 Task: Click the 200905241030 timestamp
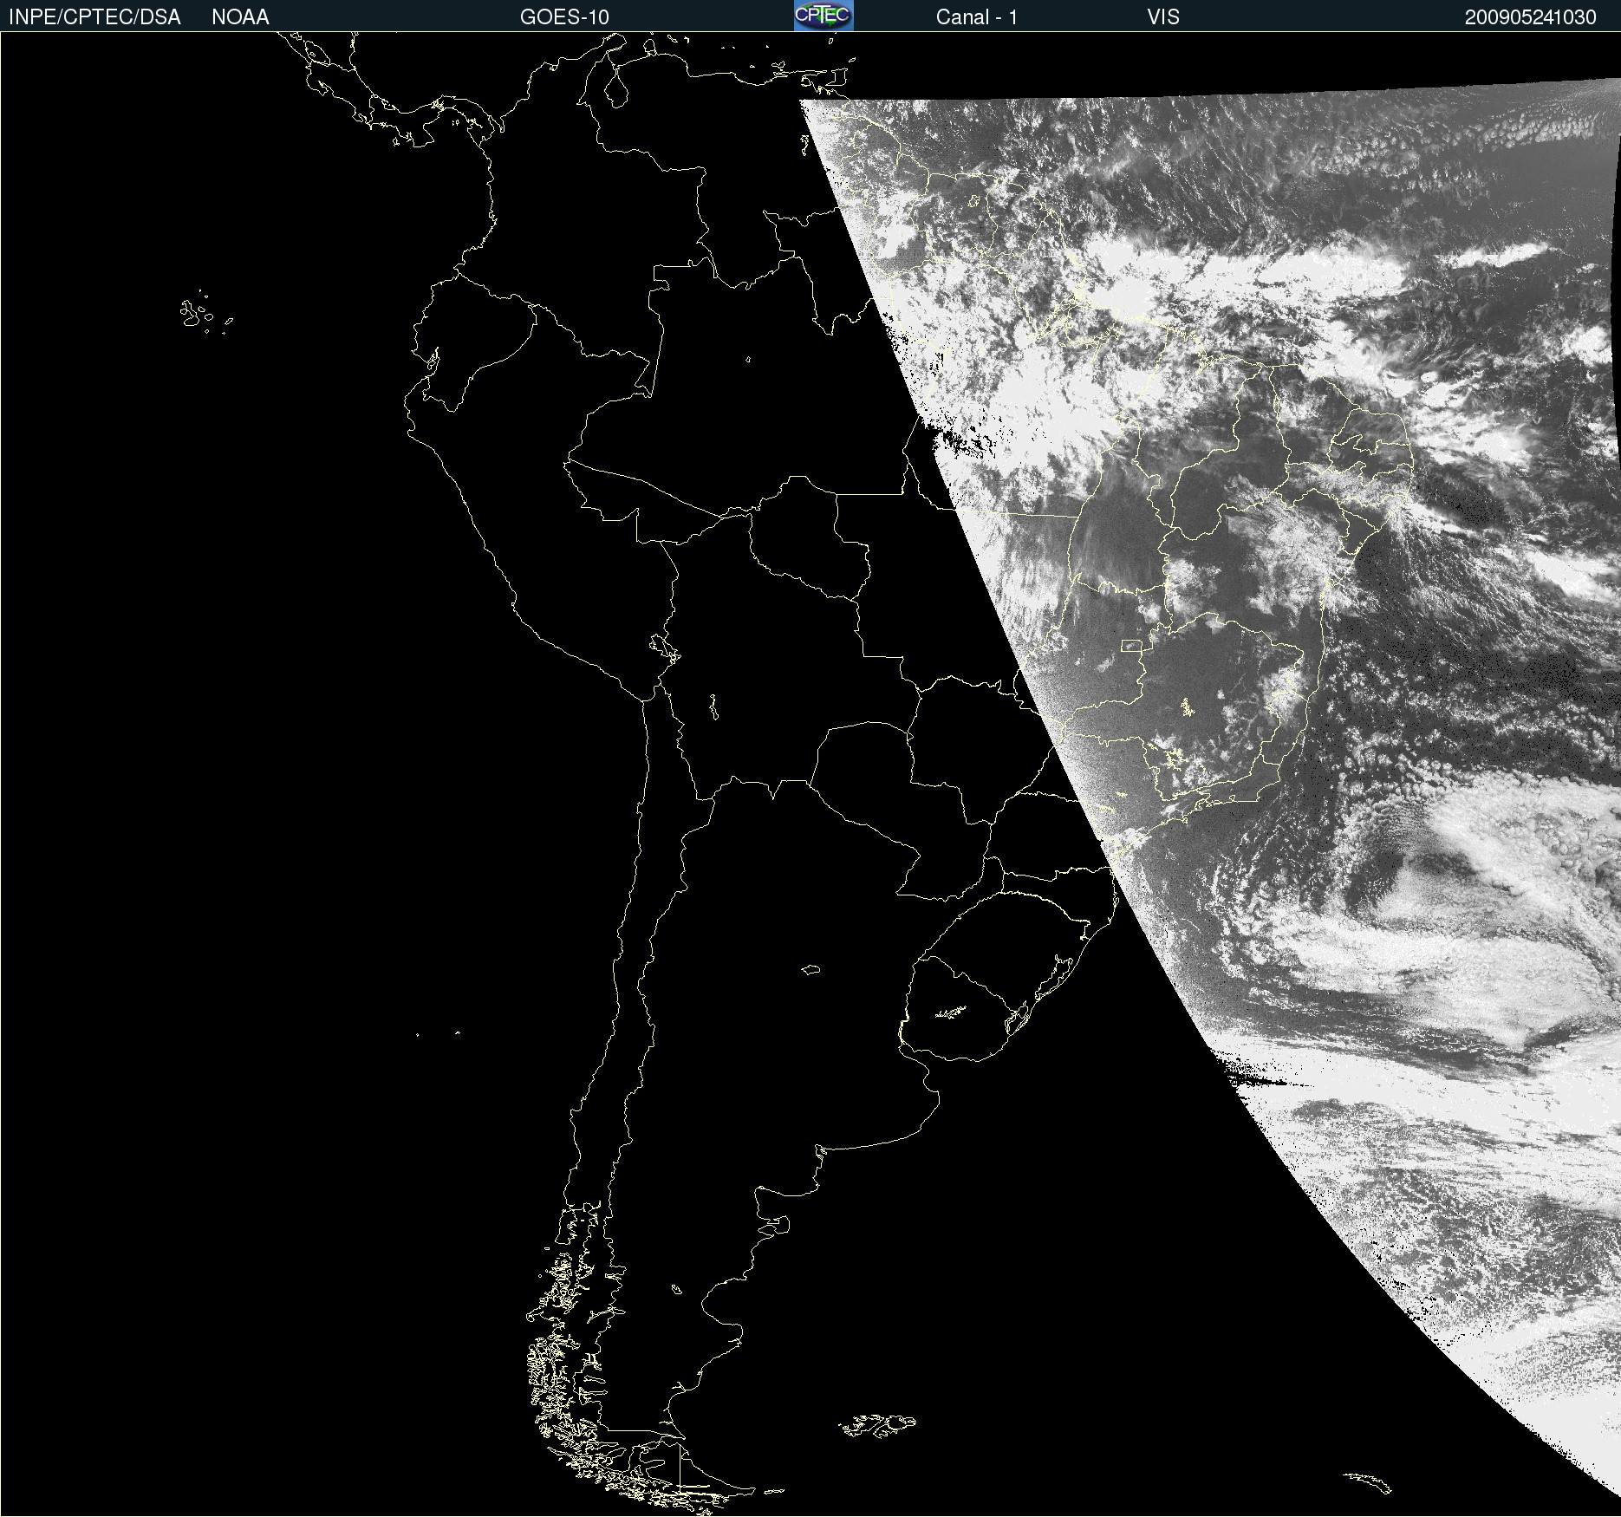pyautogui.click(x=1530, y=17)
